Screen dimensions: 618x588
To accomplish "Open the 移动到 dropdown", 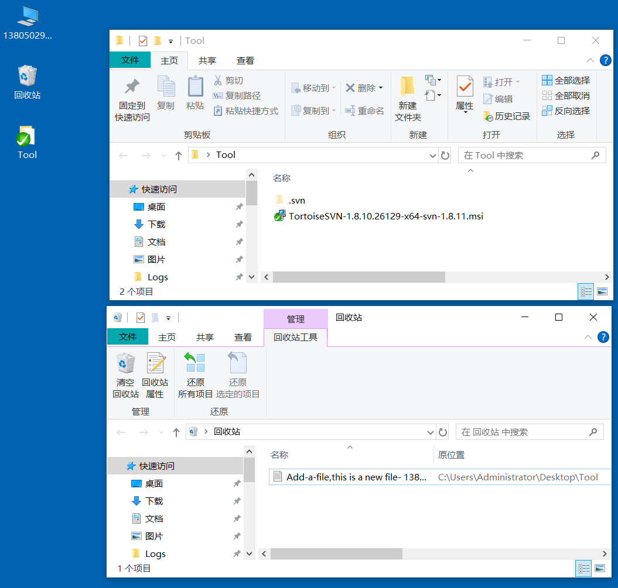I will pos(313,88).
